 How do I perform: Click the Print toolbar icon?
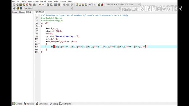coord(35,5)
